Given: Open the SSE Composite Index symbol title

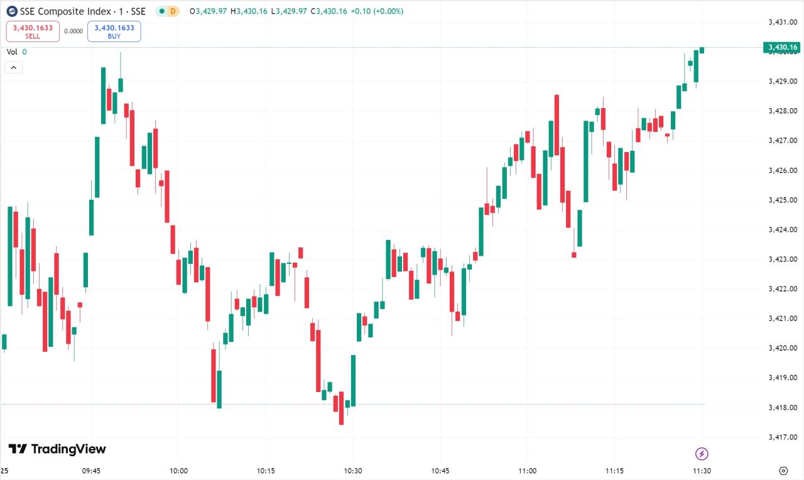Looking at the screenshot, I should pos(83,11).
